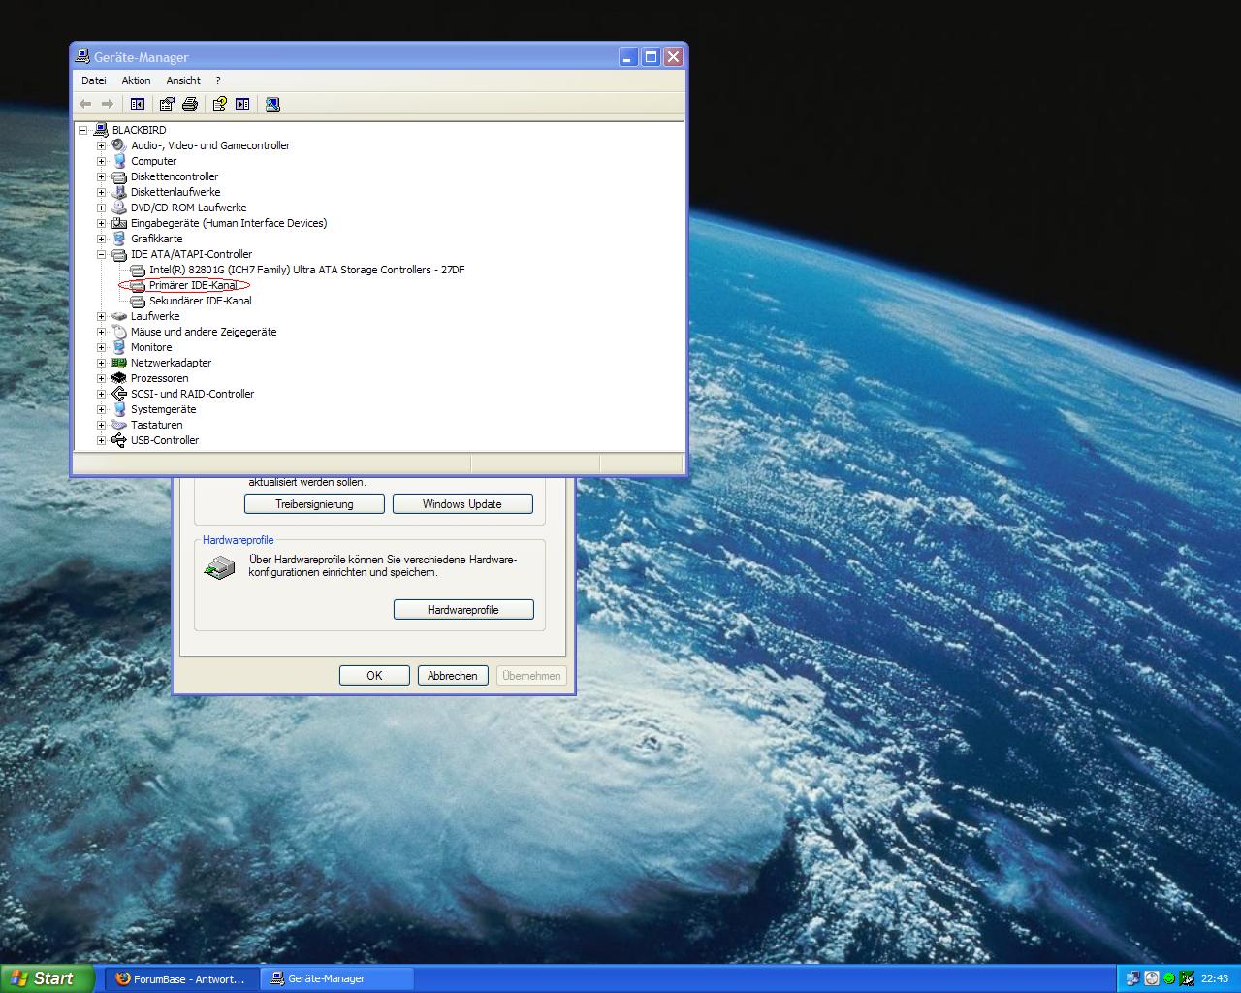This screenshot has width=1241, height=993.
Task: Click OK in the system properties dialog
Action: tap(374, 676)
